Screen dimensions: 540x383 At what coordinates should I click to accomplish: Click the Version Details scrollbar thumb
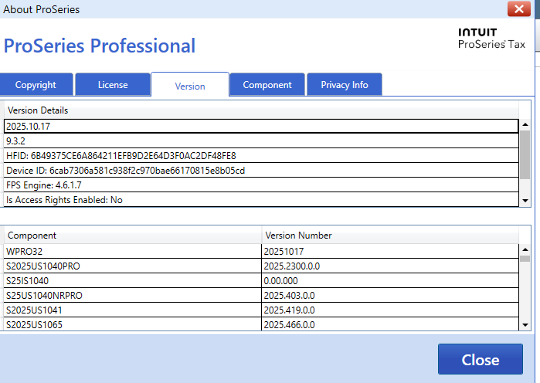tap(525, 155)
